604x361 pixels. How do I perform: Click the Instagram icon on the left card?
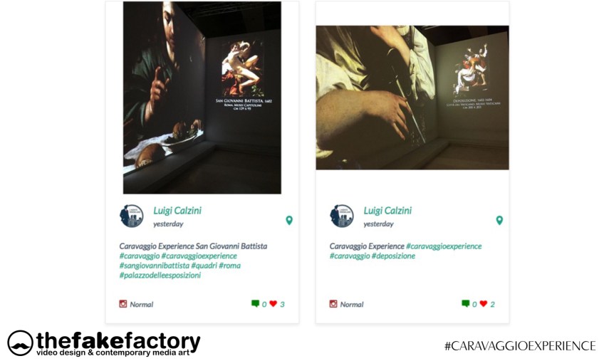tap(123, 304)
